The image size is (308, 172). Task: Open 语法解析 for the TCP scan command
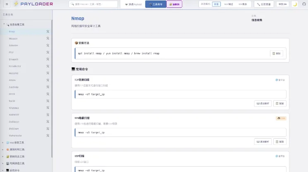263,104
